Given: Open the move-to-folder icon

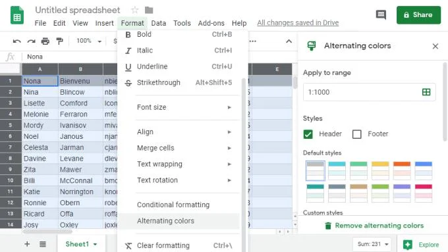Looking at the screenshot, I should [x=149, y=11].
